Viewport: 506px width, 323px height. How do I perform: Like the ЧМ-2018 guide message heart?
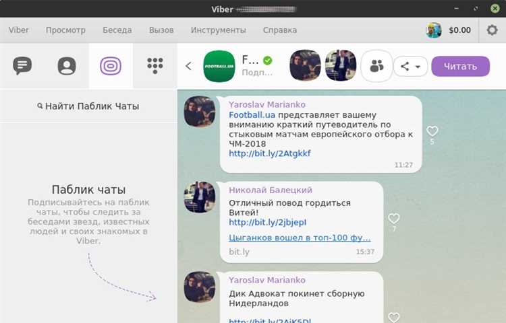point(432,131)
